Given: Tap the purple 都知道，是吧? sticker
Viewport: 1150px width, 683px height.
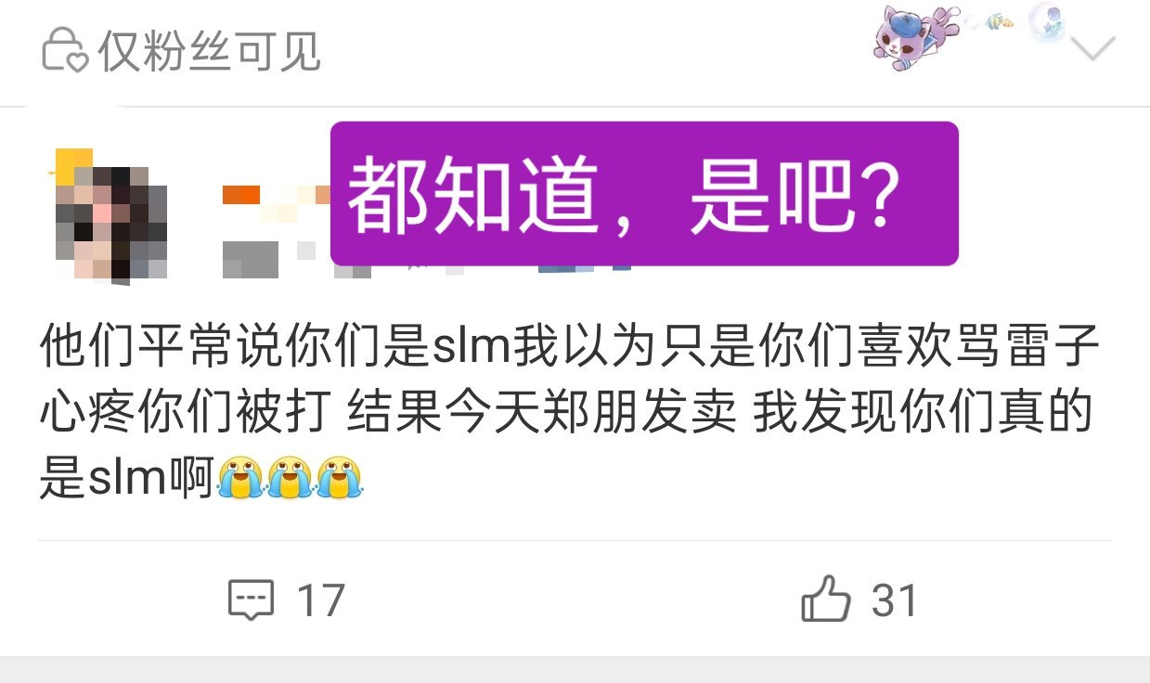Looking at the screenshot, I should pyautogui.click(x=644, y=194).
